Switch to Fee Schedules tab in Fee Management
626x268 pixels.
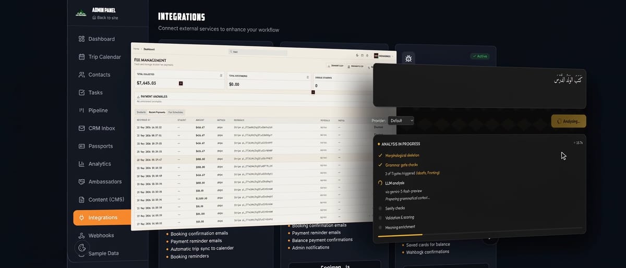click(x=176, y=113)
